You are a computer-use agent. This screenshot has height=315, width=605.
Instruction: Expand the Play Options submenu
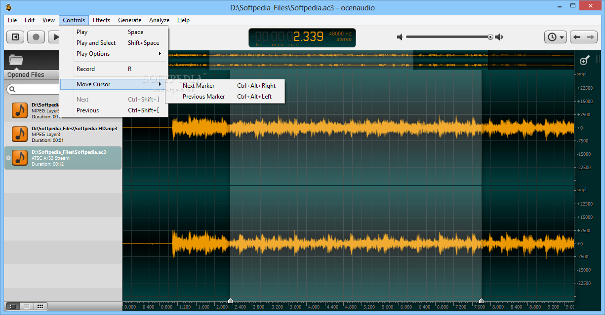click(x=114, y=54)
